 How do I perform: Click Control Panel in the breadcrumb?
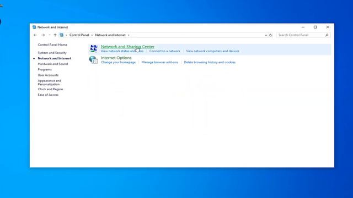[x=79, y=35]
